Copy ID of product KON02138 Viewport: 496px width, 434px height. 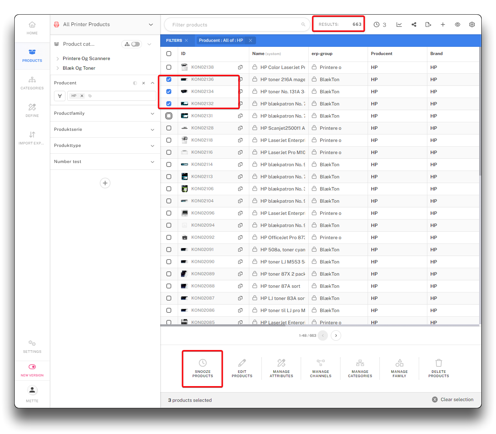[240, 67]
